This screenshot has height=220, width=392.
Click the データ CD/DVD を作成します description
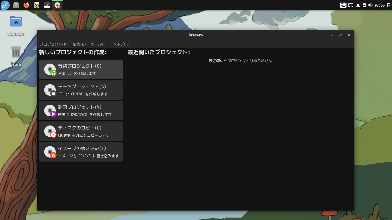click(83, 94)
